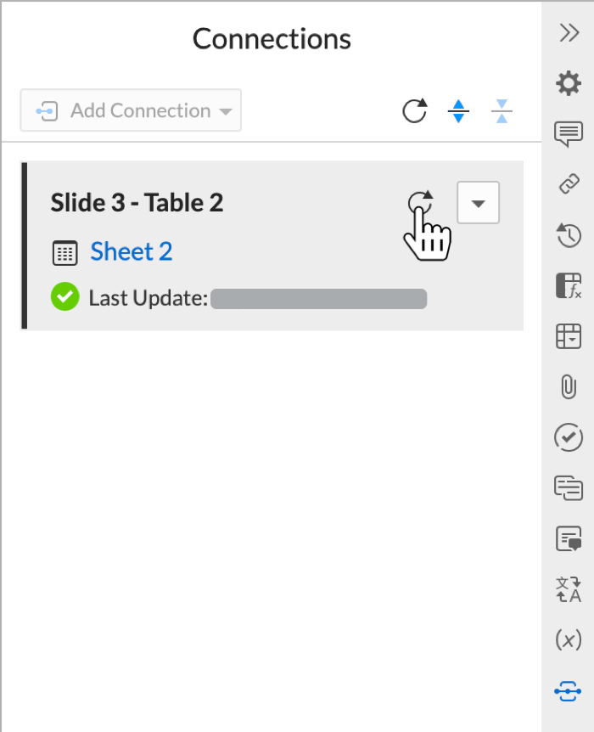Open the Translate panel
This screenshot has width=594, height=732.
[x=568, y=590]
